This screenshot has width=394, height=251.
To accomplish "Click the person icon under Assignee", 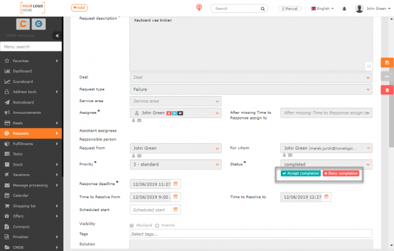I will pos(134,121).
